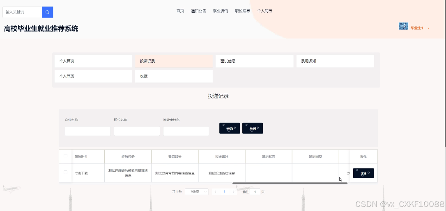Go to 首页 in top navigation
The height and width of the screenshot is (211, 446).
coord(180,11)
